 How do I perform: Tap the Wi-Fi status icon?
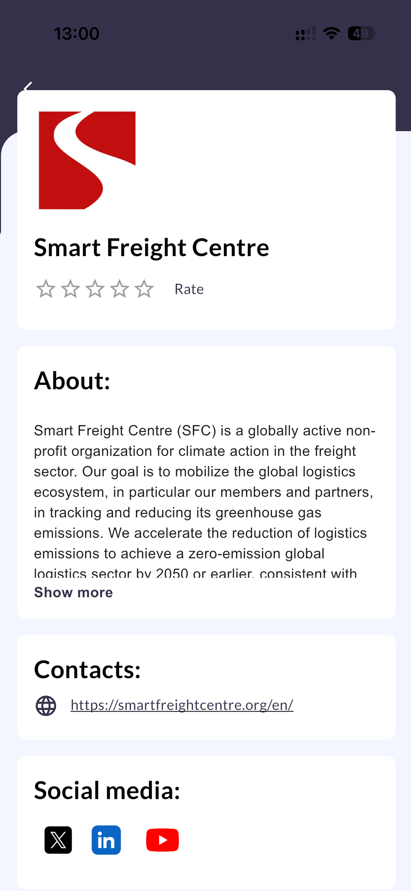tap(332, 33)
